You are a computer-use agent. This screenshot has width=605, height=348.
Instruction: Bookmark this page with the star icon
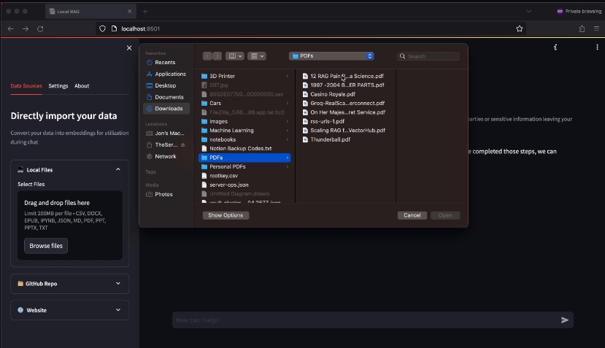click(520, 28)
